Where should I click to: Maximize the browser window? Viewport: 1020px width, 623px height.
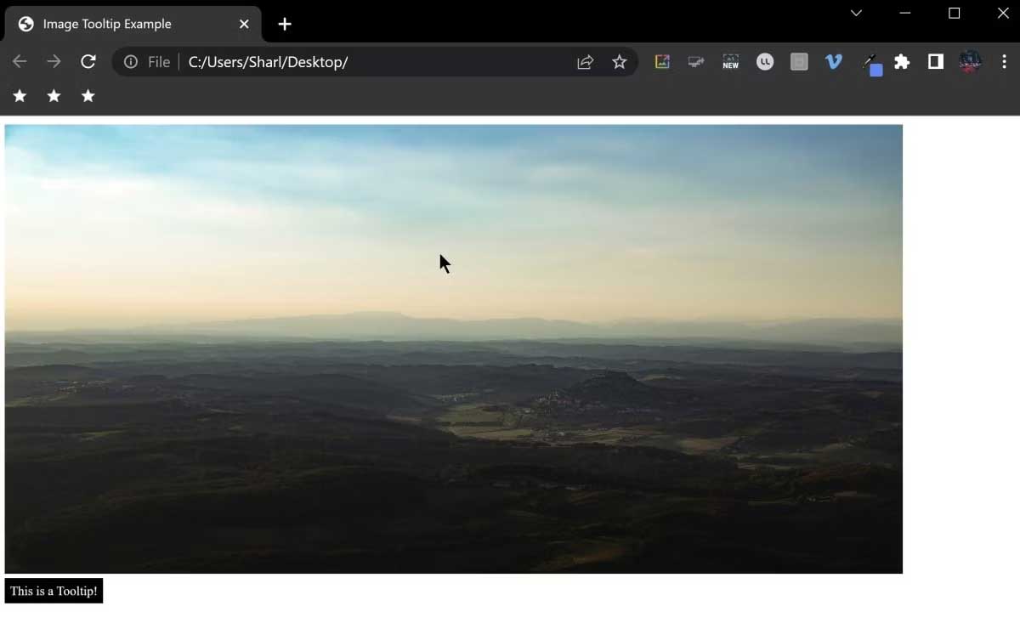click(x=954, y=13)
